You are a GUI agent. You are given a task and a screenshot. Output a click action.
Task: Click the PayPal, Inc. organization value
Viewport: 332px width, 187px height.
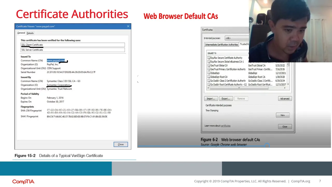53,64
